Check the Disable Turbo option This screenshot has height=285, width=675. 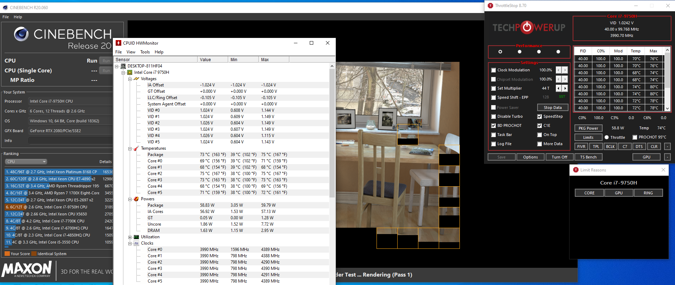[x=494, y=117]
